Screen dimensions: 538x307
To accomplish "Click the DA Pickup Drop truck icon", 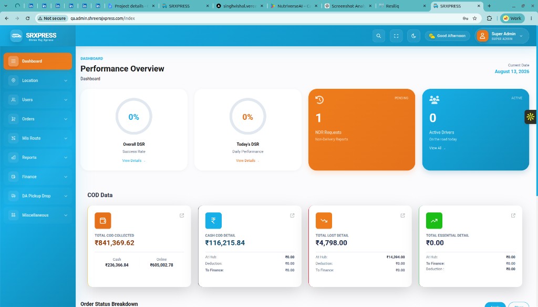I will point(13,196).
